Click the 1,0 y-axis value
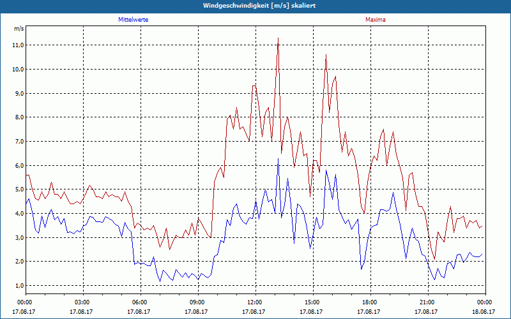511x319 pixels. [20, 285]
